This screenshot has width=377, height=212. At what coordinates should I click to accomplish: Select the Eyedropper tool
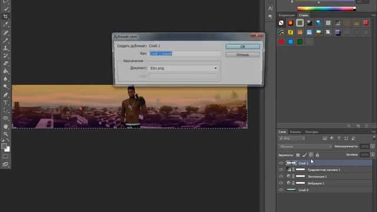[x=6, y=25]
